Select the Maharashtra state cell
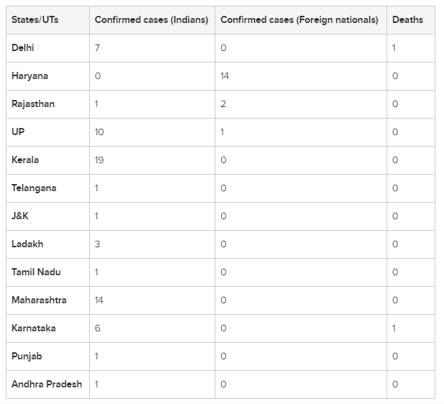 pos(39,300)
